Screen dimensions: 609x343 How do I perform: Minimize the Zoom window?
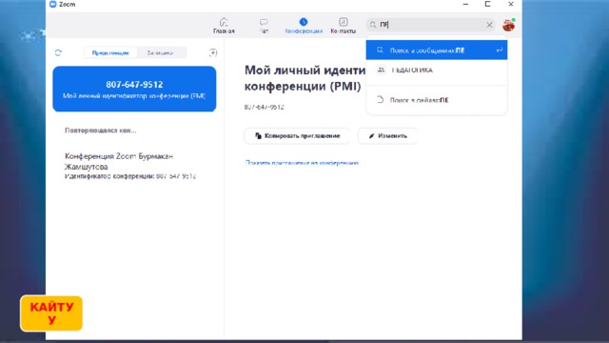pos(465,4)
